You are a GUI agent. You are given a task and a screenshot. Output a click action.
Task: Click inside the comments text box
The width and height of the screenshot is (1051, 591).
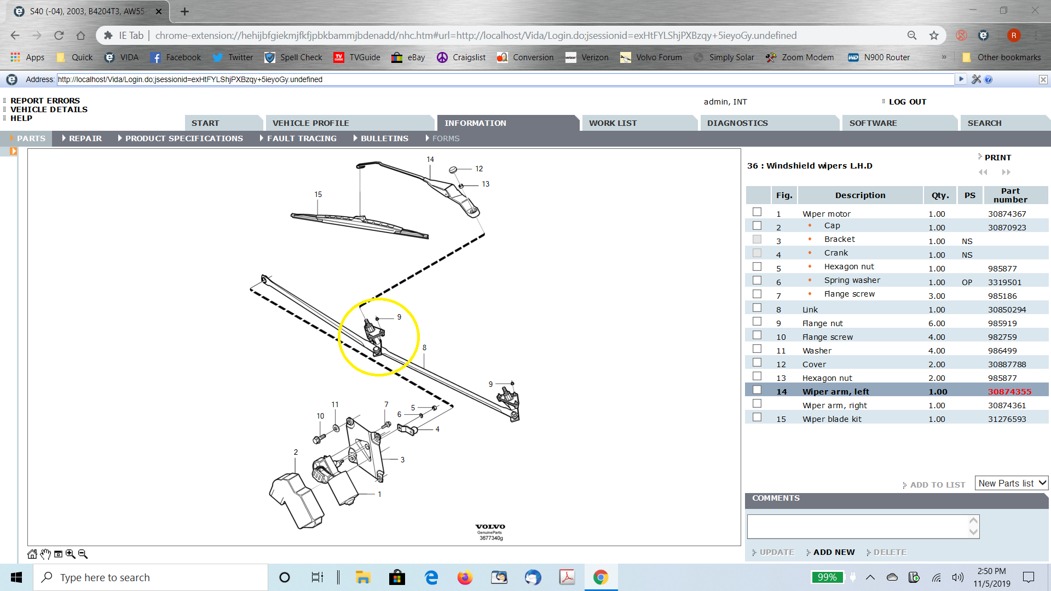[857, 526]
